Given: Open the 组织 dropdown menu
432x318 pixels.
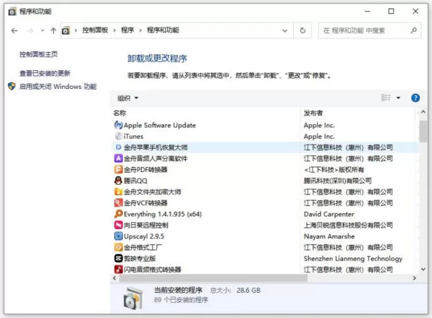Looking at the screenshot, I should point(128,98).
